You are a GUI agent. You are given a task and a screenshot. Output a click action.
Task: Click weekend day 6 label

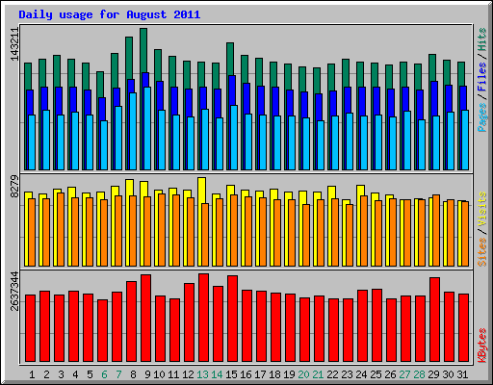(104, 374)
